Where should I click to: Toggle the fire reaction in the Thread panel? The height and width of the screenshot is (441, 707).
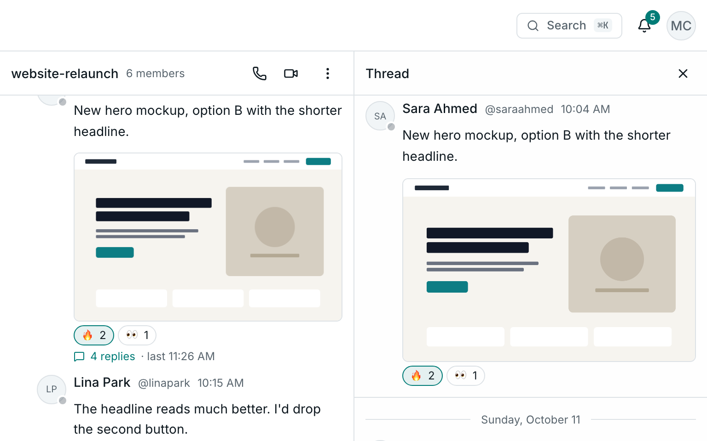(x=423, y=376)
